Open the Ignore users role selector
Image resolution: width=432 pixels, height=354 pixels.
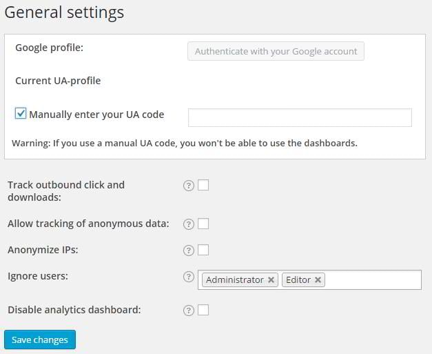[x=372, y=279]
